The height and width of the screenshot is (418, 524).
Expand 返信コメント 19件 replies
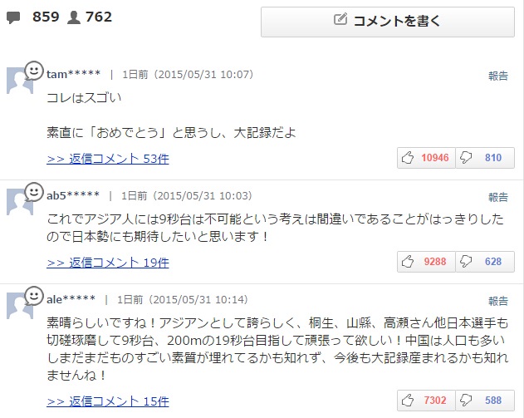point(108,263)
